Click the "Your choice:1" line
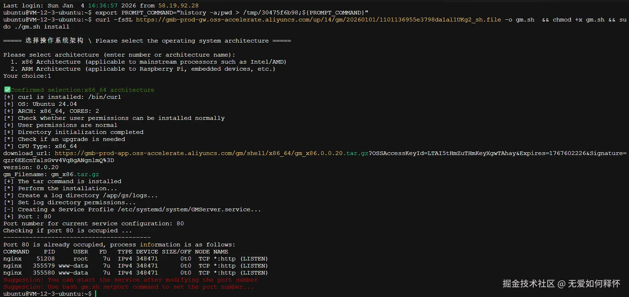Screen dimensions: 629x297 tap(27, 76)
